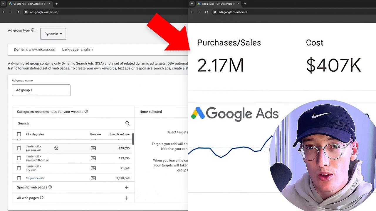This screenshot has height=211, width=376.
Task: Select the Google Ads tab in right window
Action: click(x=218, y=4)
